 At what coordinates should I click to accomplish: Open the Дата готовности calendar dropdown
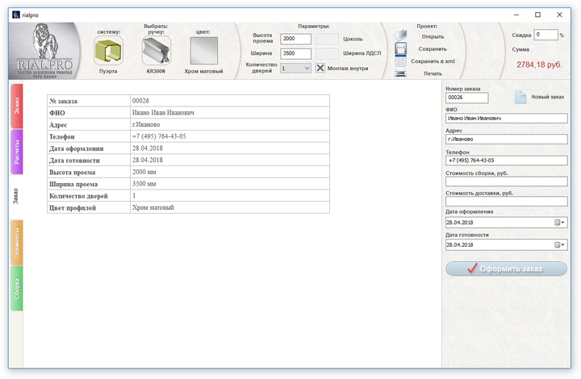[559, 244]
